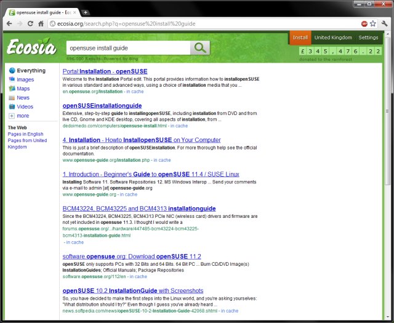Open cached copy of forums.opensuse.org result
This screenshot has height=323, width=394.
click(x=75, y=242)
